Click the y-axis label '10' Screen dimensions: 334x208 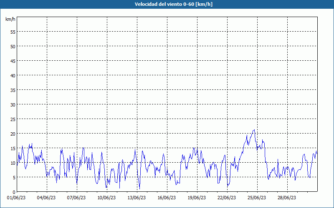[13, 163]
